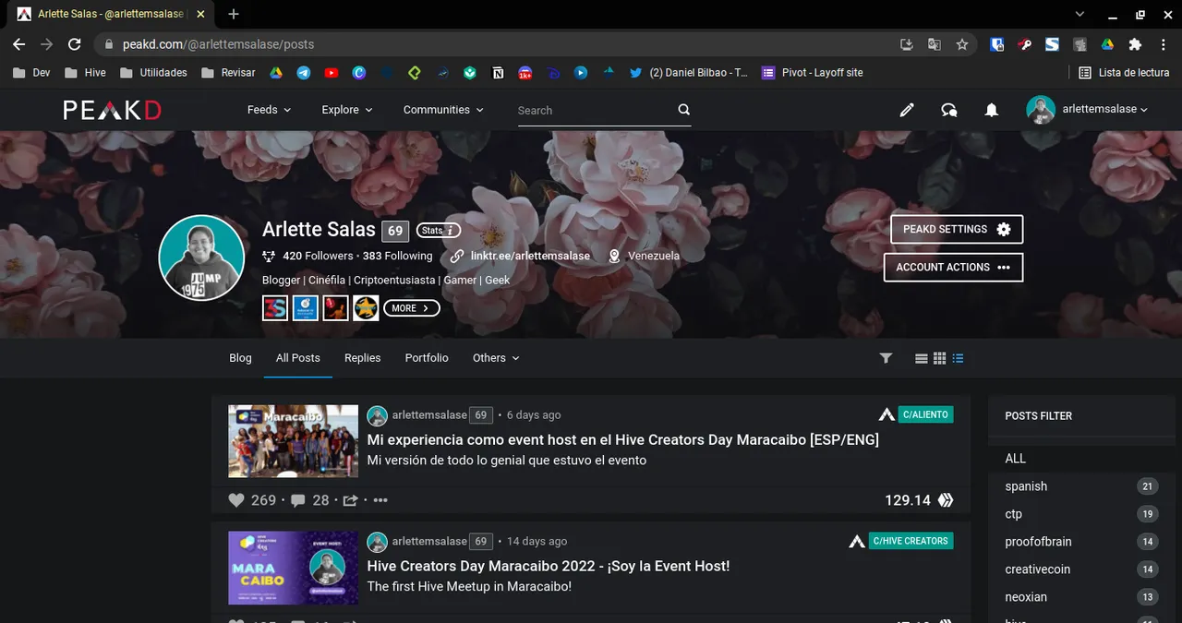Image resolution: width=1182 pixels, height=623 pixels.
Task: Click the PeakD logo in the header
Action: coord(113,110)
